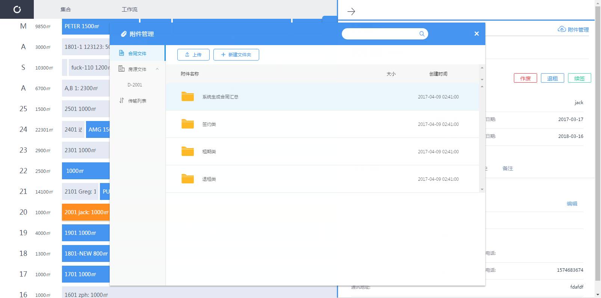This screenshot has width=601, height=298.
Task: Close the 附件管理 dialog
Action: pos(477,34)
